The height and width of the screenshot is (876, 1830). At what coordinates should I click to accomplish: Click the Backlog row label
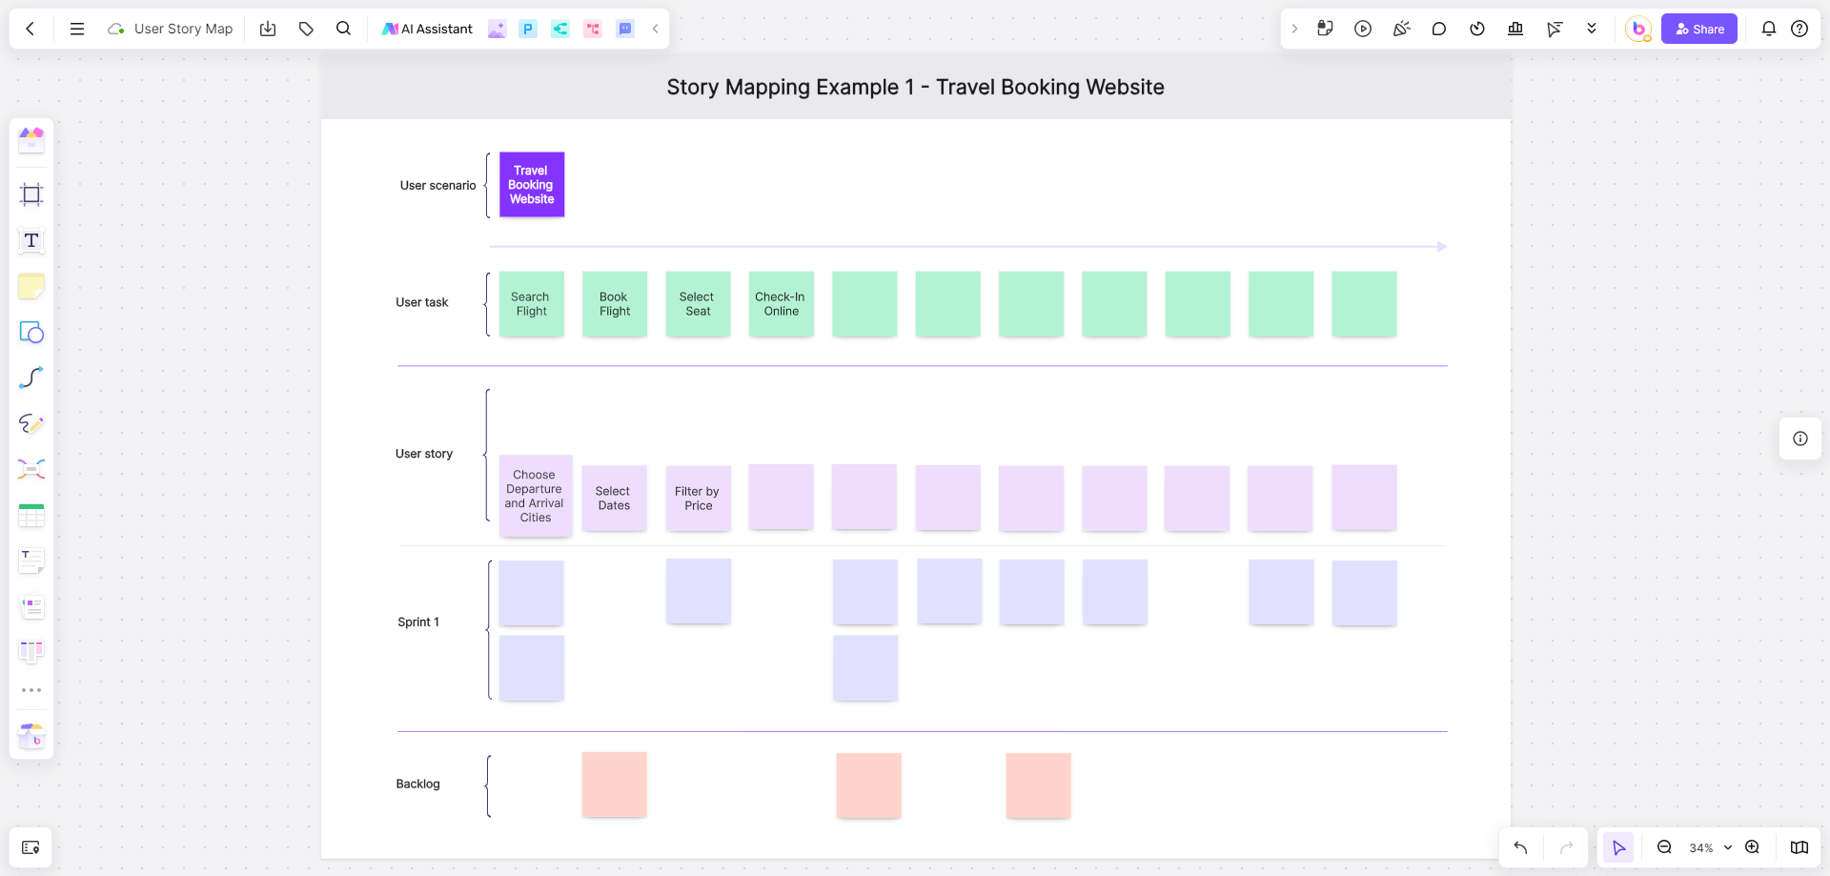tap(418, 784)
